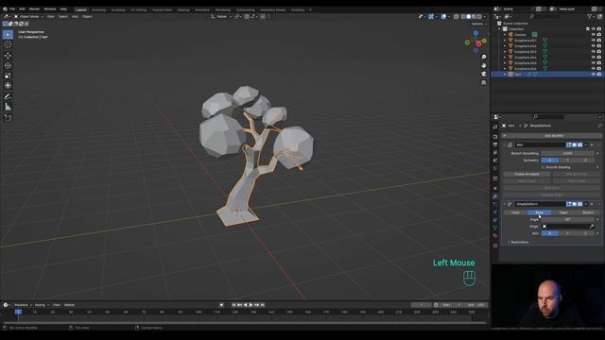Hide Icosphere.004 with its eye icon
This screenshot has height=340, width=605.
pos(594,57)
